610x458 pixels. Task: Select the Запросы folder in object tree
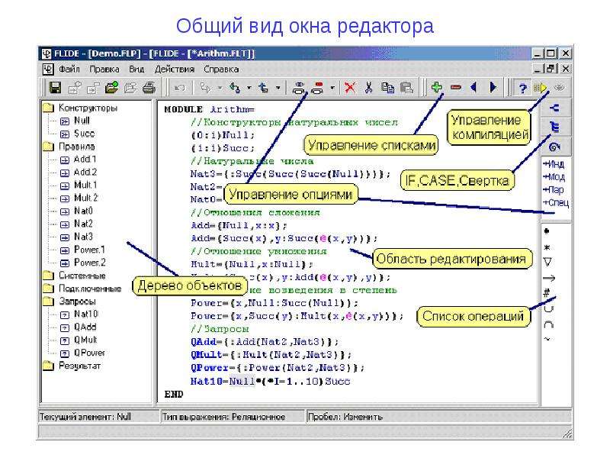click(x=77, y=301)
